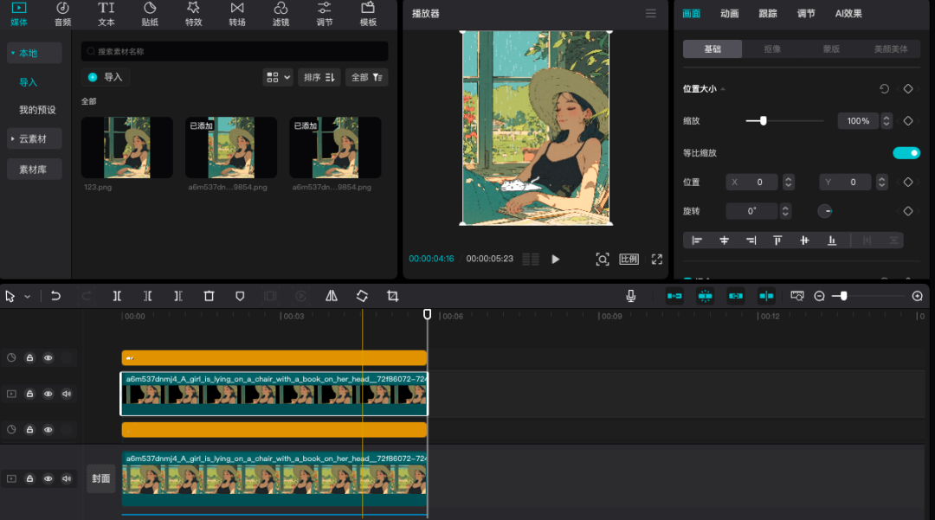Image resolution: width=935 pixels, height=520 pixels.
Task: Start voiceover recording with the microphone
Action: [631, 296]
